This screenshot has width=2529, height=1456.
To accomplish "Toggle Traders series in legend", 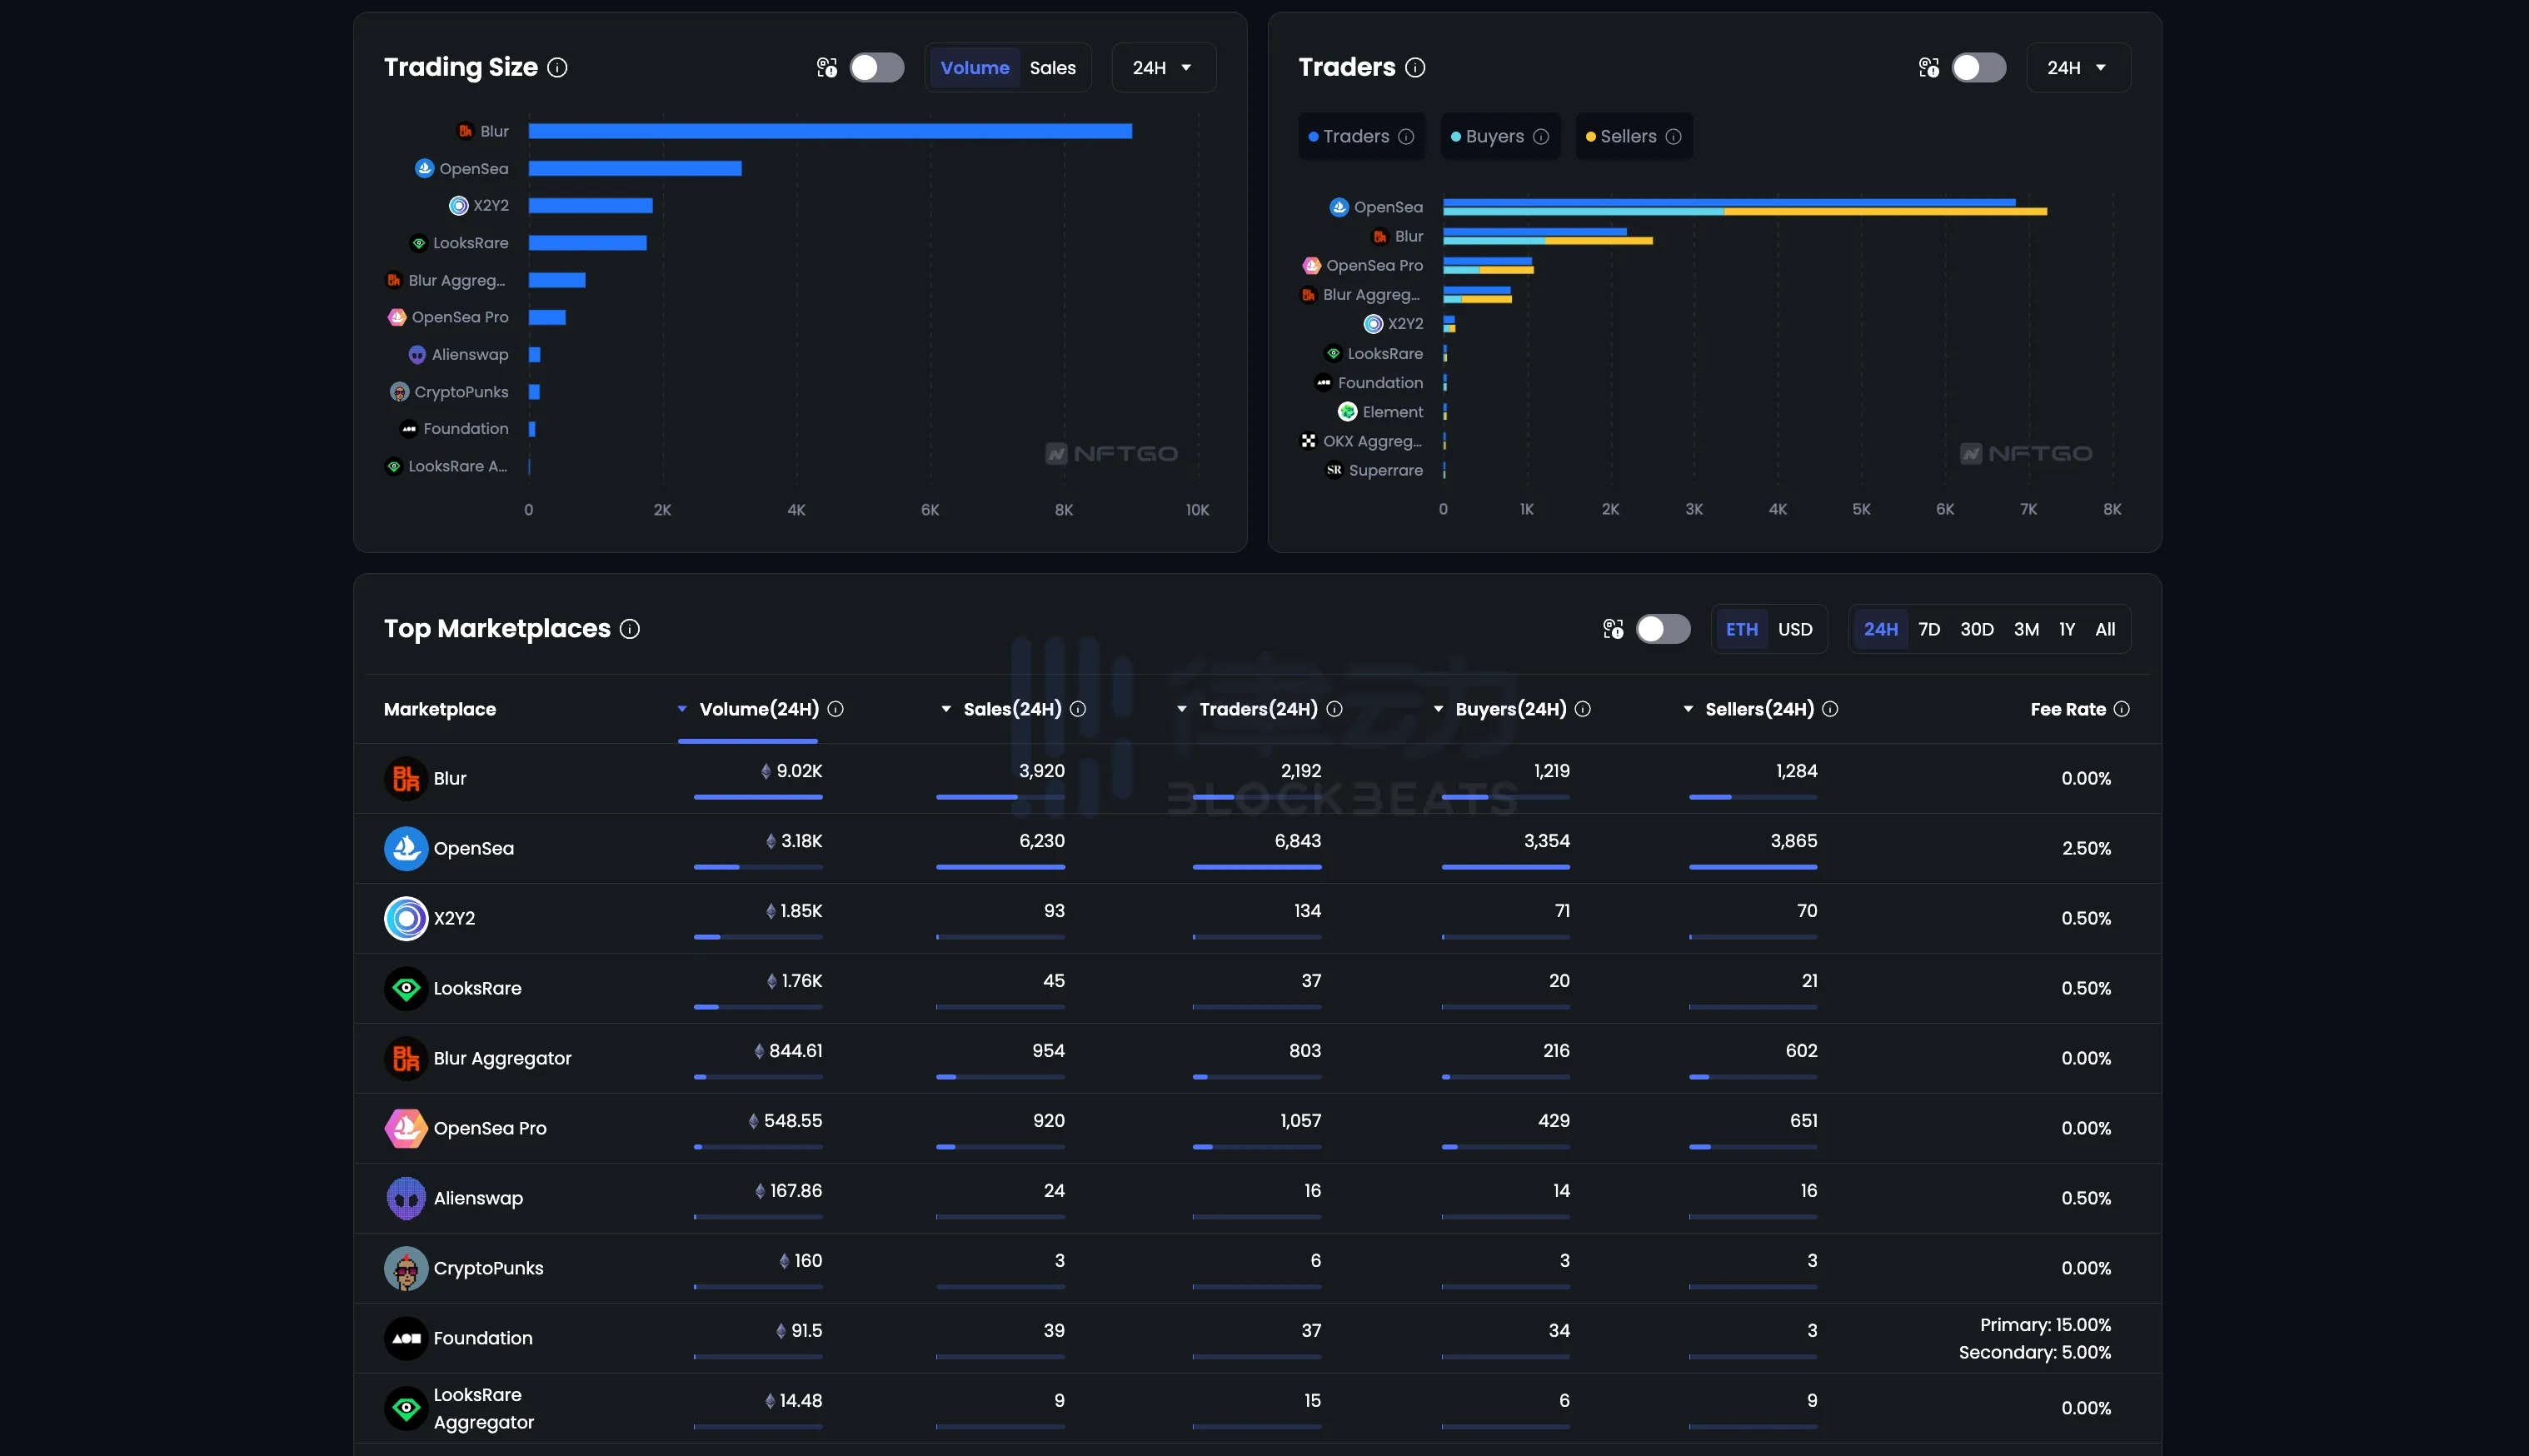I will pos(1361,137).
